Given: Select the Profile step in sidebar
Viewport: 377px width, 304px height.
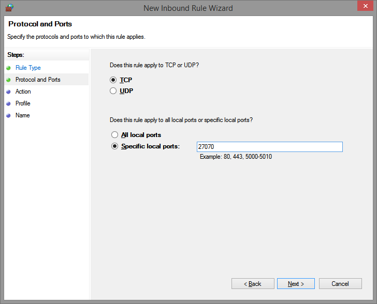Looking at the screenshot, I should click(23, 103).
